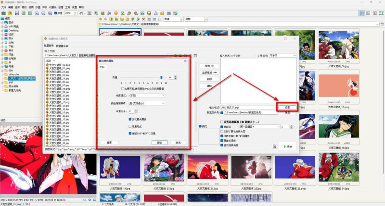This screenshot has height=206, width=385.
Task: Open the output format JPEG dropdown
Action: pyautogui.click(x=248, y=108)
